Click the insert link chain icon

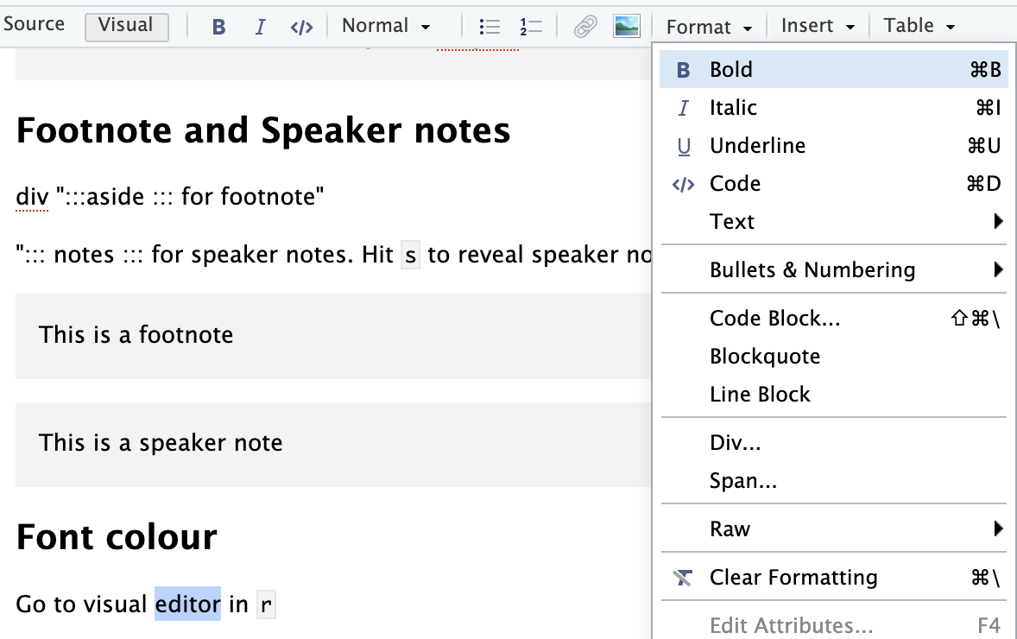[585, 27]
